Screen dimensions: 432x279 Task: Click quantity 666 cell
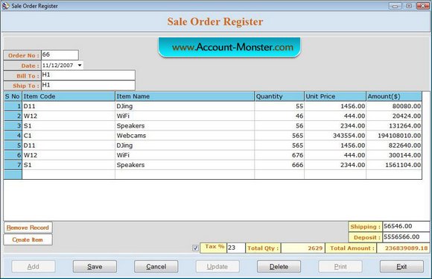tap(279, 165)
